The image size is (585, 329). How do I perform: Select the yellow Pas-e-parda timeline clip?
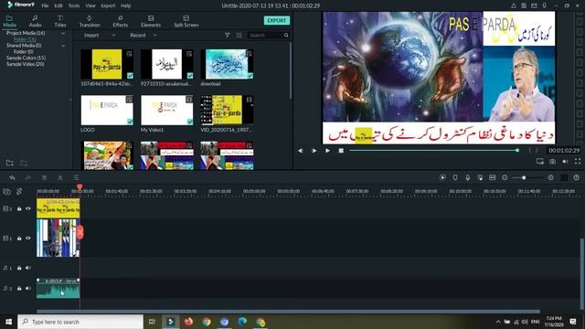58,208
